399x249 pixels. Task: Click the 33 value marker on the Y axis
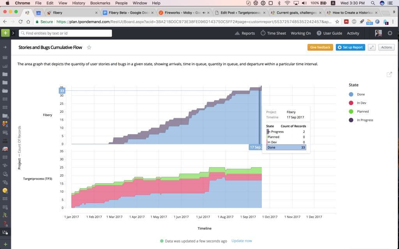point(62,91)
